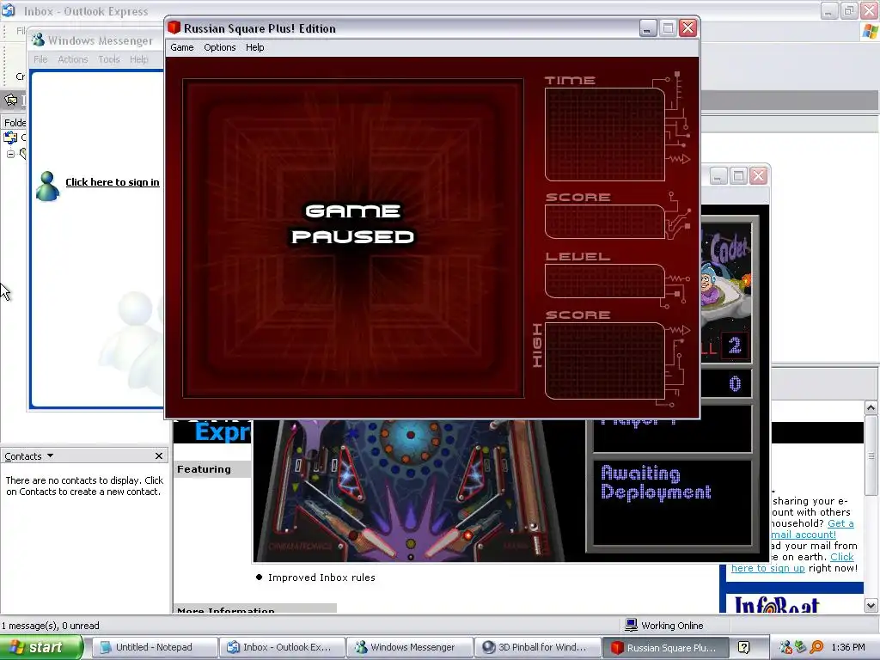The height and width of the screenshot is (660, 880).
Task: Click the GAME PAUSED text in play area
Action: (353, 224)
